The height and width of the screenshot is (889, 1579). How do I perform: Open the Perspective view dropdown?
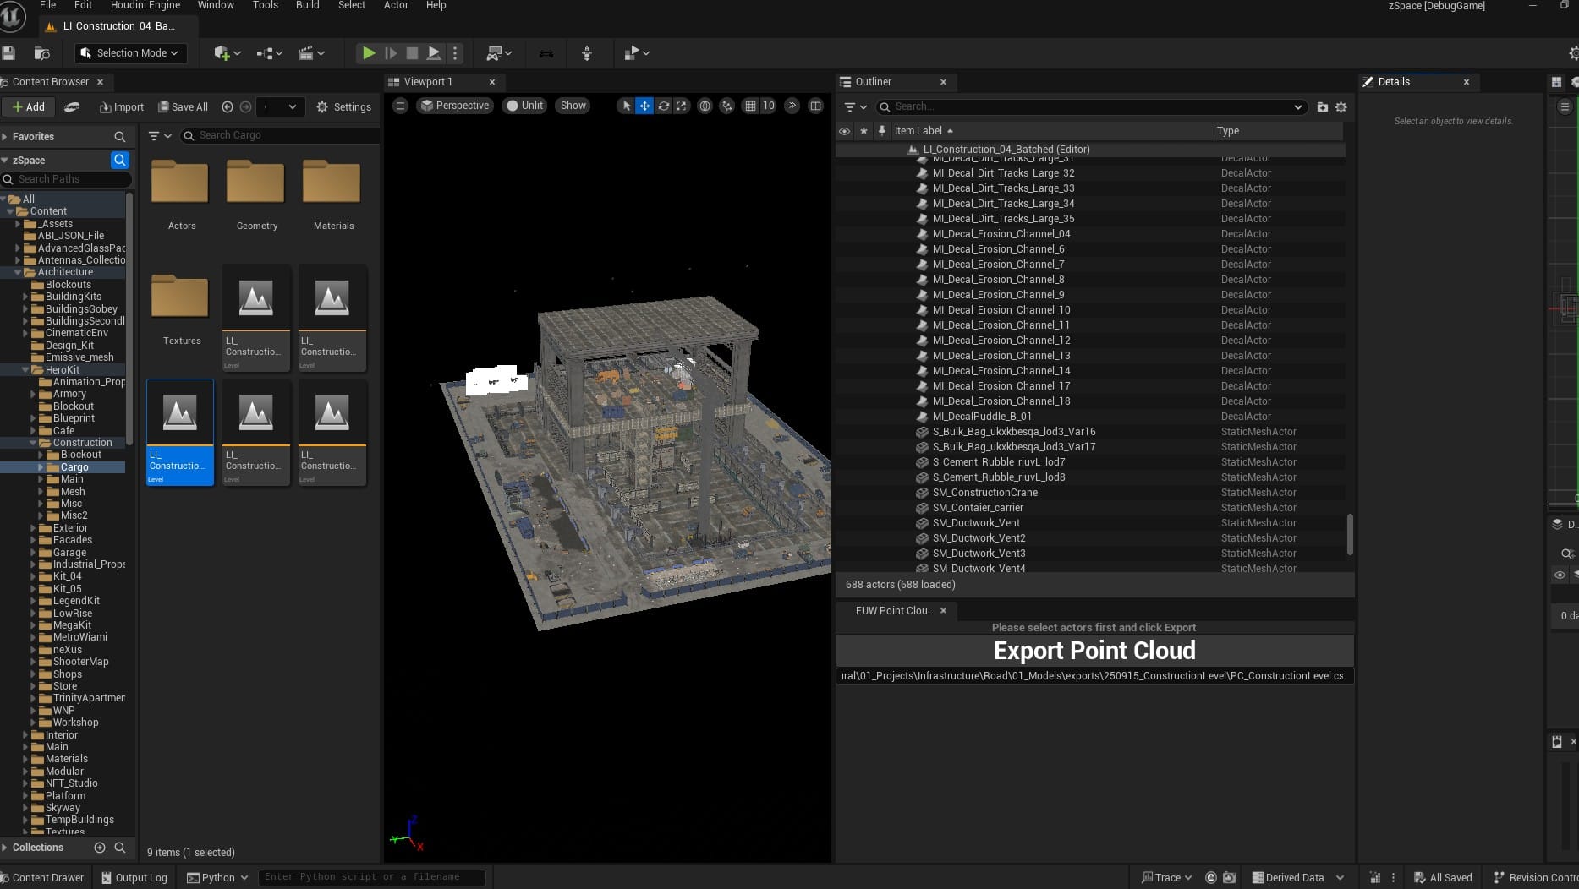pyautogui.click(x=455, y=106)
